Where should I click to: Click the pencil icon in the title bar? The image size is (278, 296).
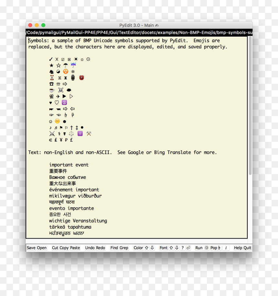(157, 25)
